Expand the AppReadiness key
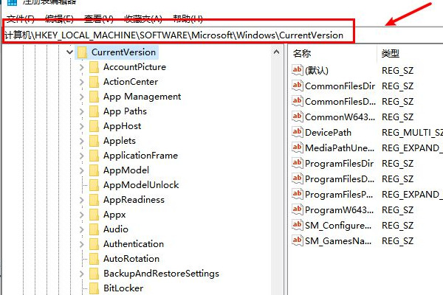The width and height of the screenshot is (443, 295). click(82, 200)
